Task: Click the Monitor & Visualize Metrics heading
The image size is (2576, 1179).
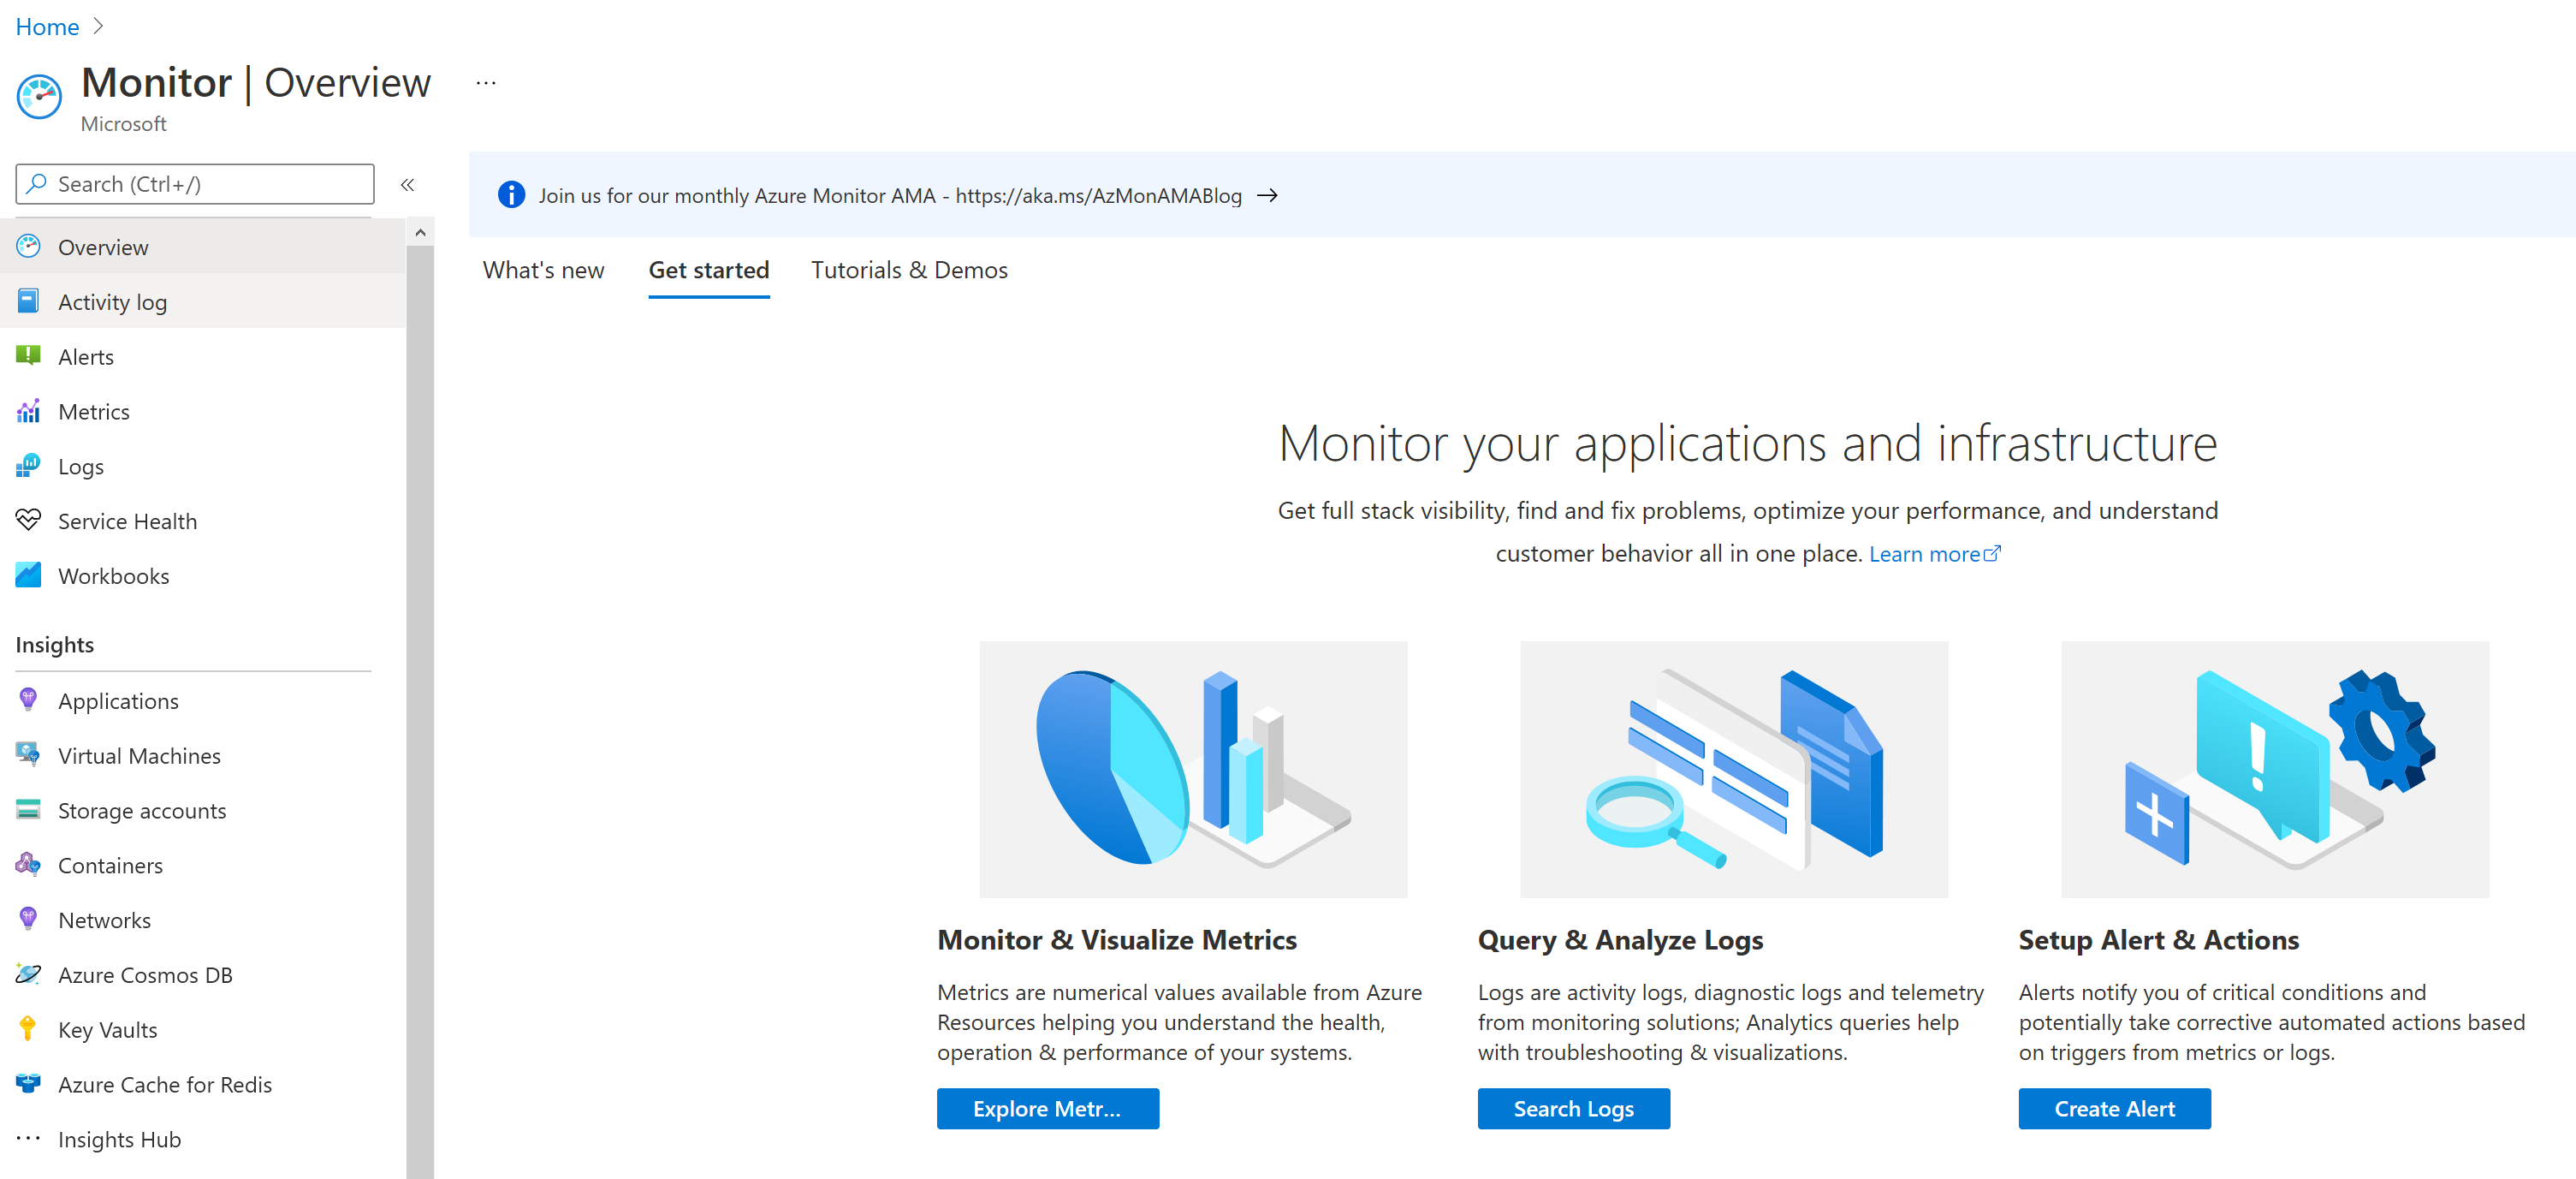Action: [x=1117, y=940]
